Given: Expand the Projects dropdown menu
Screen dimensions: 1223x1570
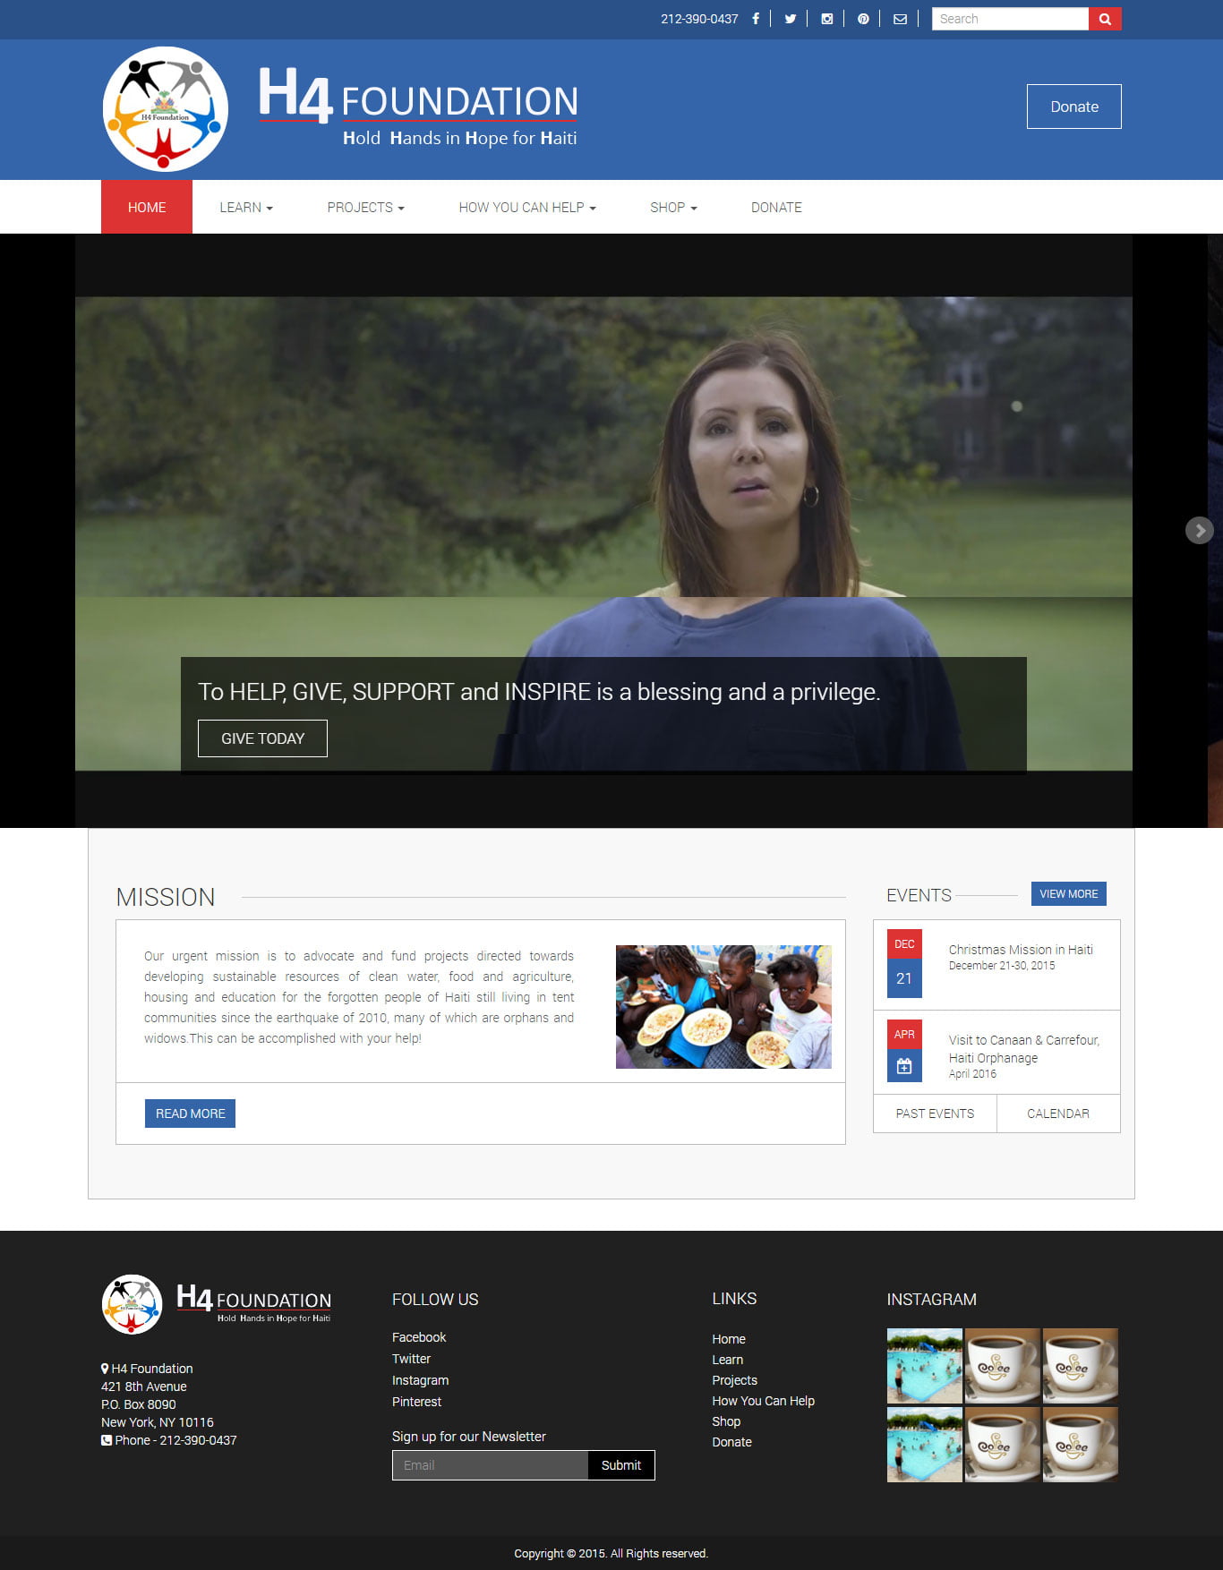Looking at the screenshot, I should (365, 208).
